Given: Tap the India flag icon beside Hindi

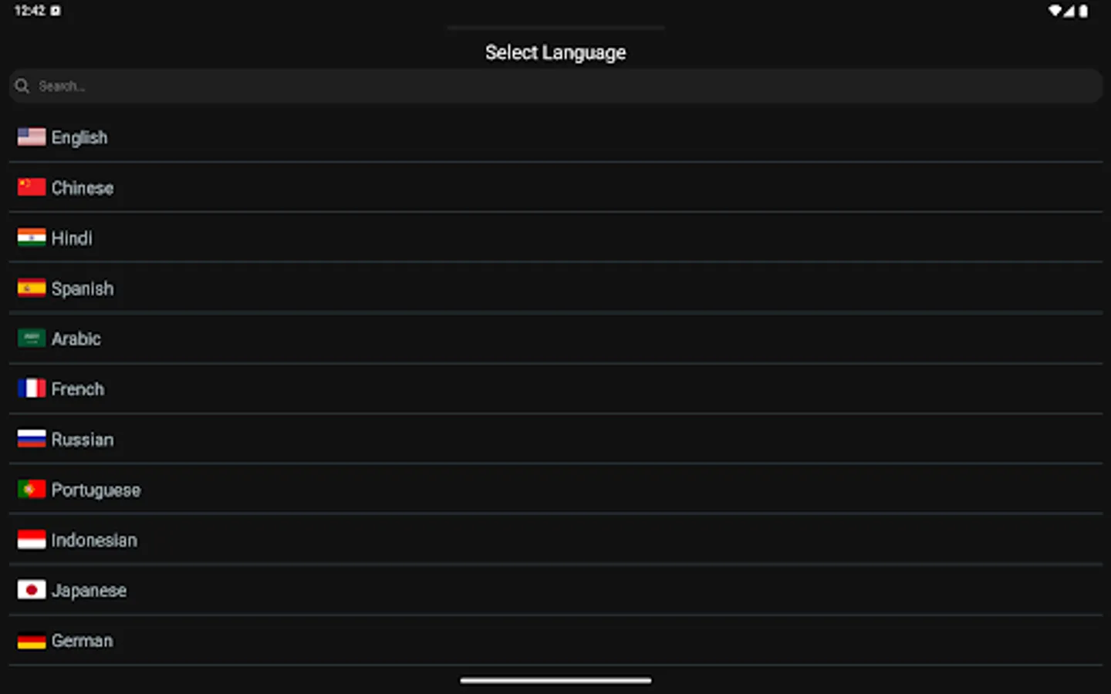Looking at the screenshot, I should click(x=31, y=238).
